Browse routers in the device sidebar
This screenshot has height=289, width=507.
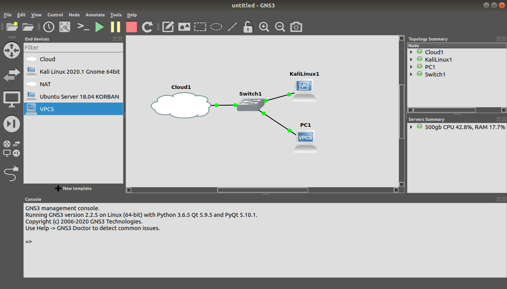point(11,50)
